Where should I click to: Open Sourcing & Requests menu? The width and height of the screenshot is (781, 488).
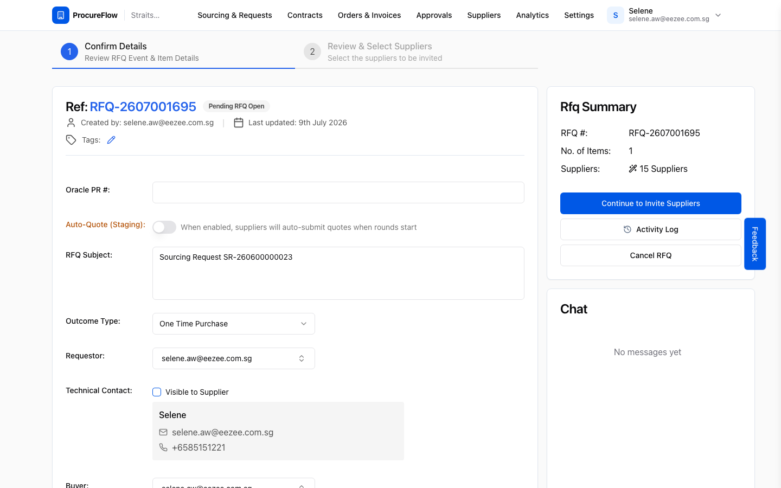(235, 15)
